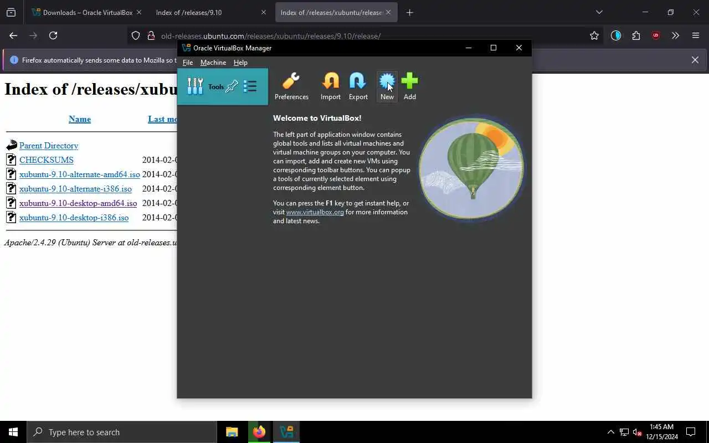709x443 pixels.
Task: Open the File menu in VirtualBox
Action: coord(188,63)
